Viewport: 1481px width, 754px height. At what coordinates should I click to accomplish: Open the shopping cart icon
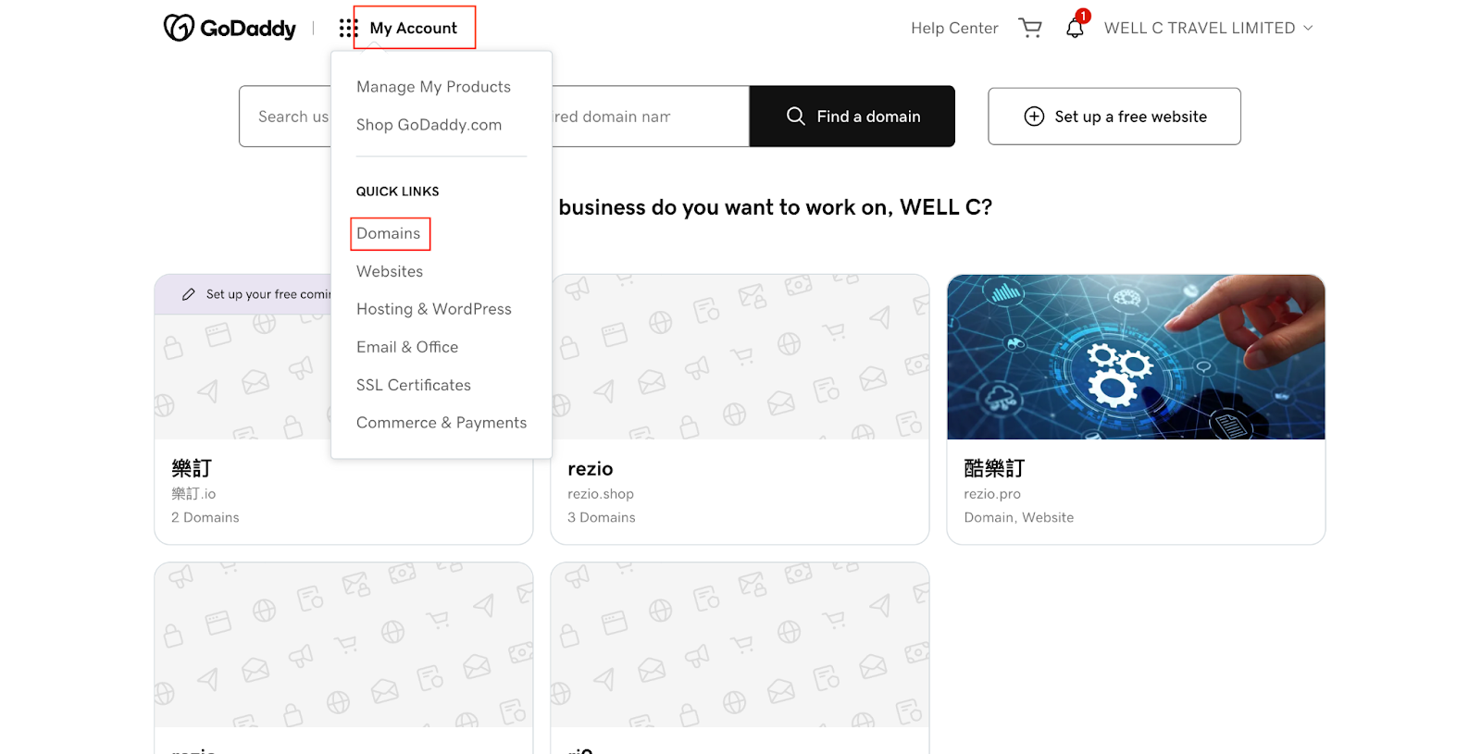click(x=1030, y=28)
